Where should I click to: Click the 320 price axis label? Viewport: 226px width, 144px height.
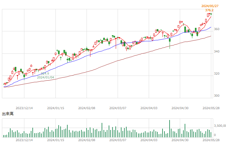click(x=217, y=74)
